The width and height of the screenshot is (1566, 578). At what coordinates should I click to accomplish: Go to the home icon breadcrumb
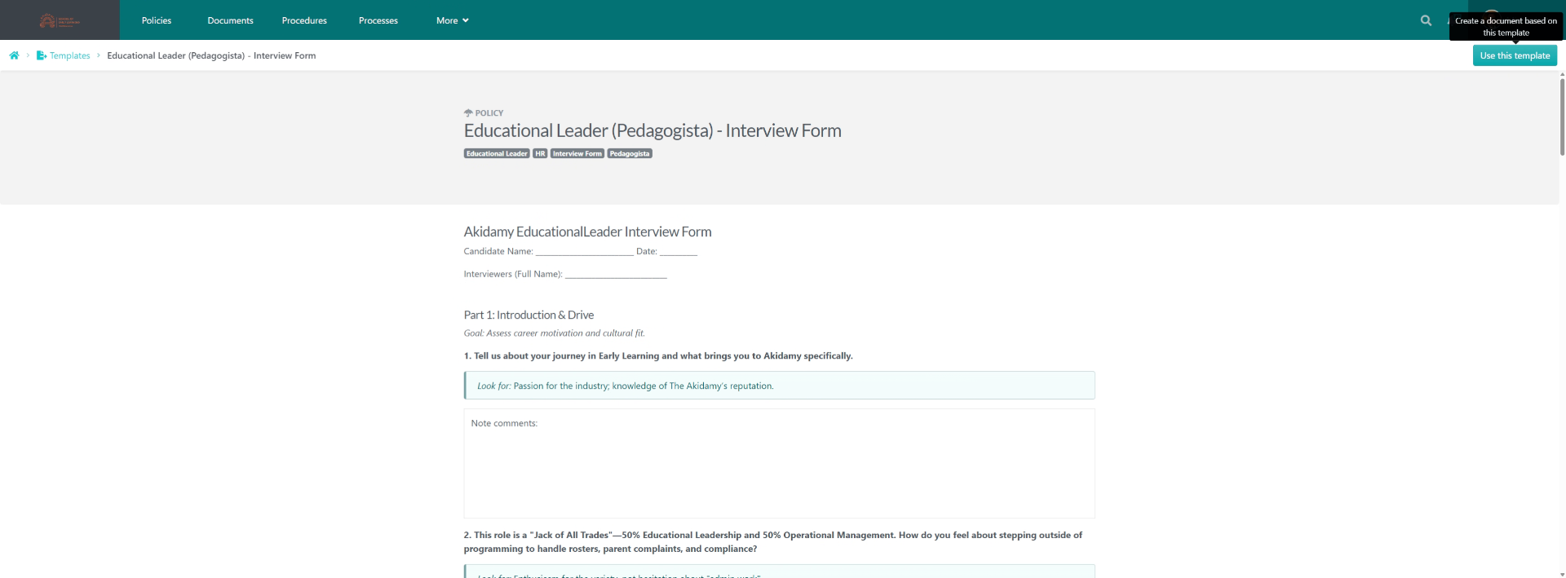pyautogui.click(x=14, y=55)
